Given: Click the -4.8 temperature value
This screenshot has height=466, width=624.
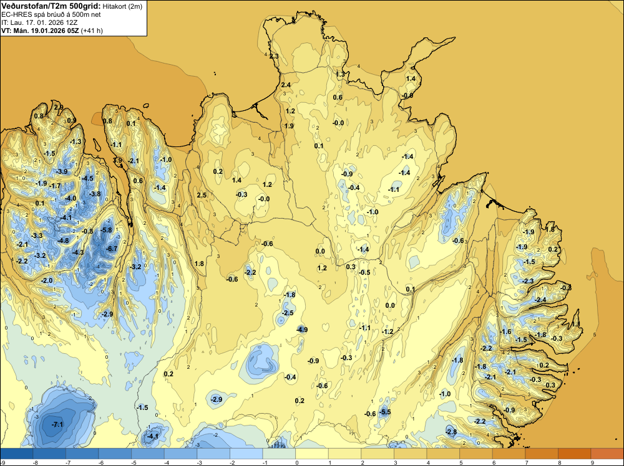Looking at the screenshot, I should pyautogui.click(x=62, y=240).
